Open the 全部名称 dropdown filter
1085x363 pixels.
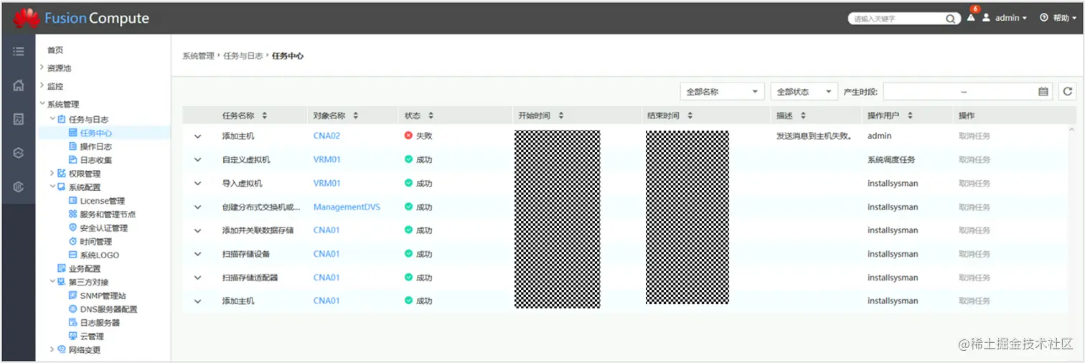coord(722,92)
